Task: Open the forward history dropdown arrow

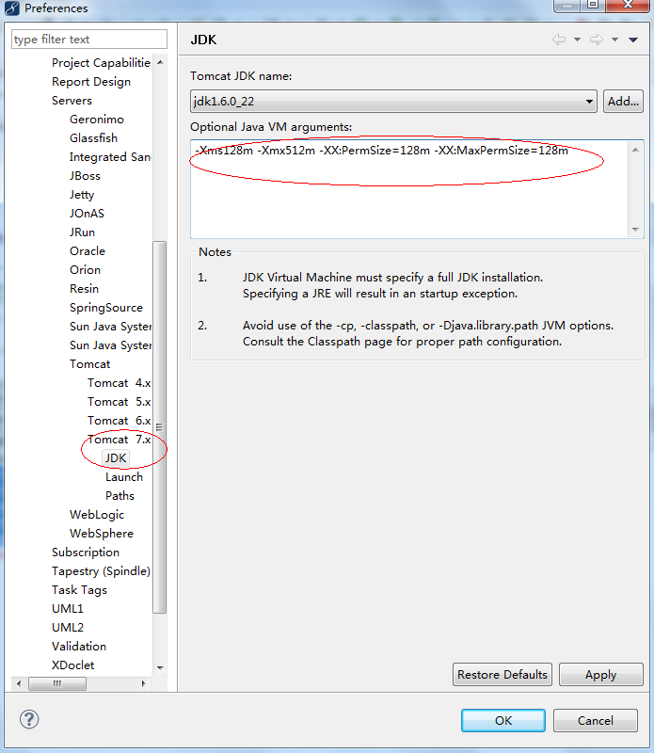Action: coord(614,40)
